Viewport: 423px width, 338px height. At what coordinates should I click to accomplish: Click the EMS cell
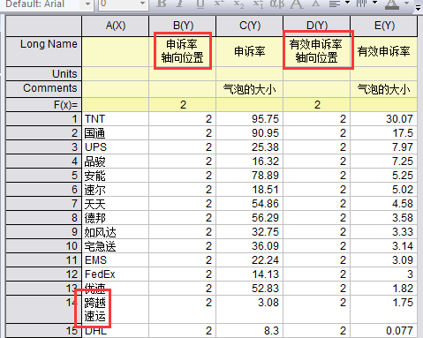tap(116, 260)
